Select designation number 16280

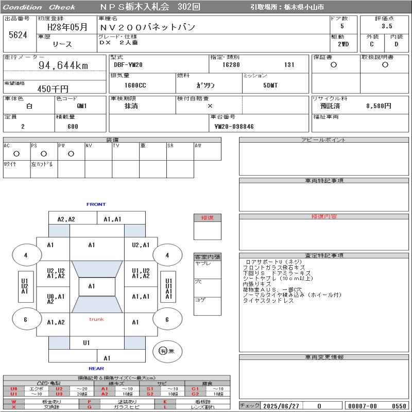pyautogui.click(x=231, y=65)
